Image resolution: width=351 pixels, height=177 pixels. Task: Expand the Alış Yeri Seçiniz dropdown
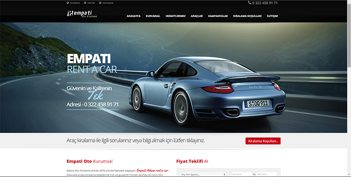tap(202, 174)
